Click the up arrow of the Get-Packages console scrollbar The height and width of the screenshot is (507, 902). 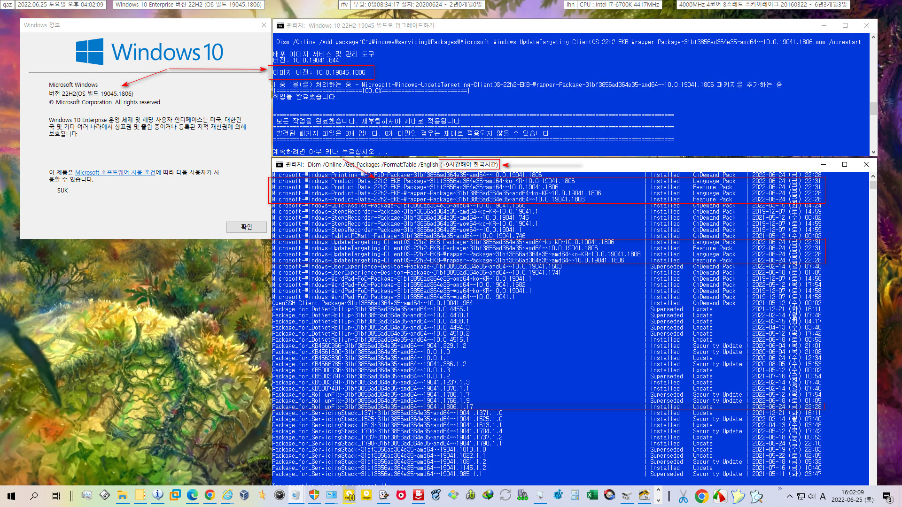[x=873, y=176]
